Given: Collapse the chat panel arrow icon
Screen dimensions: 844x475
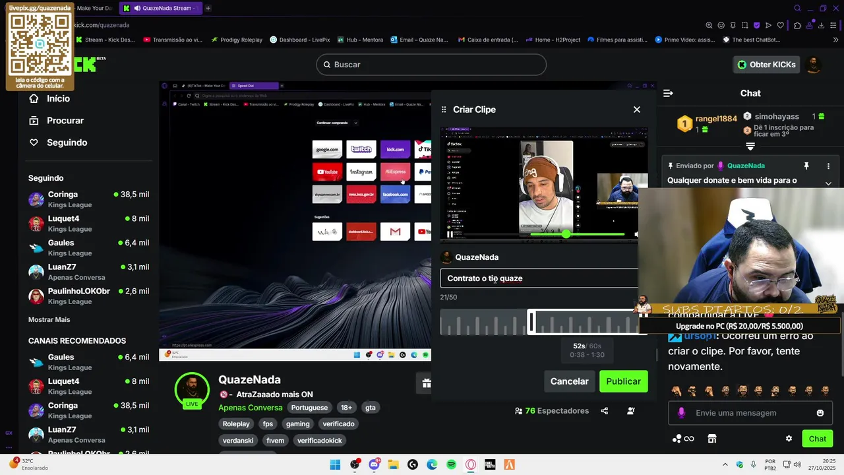Looking at the screenshot, I should 668,94.
